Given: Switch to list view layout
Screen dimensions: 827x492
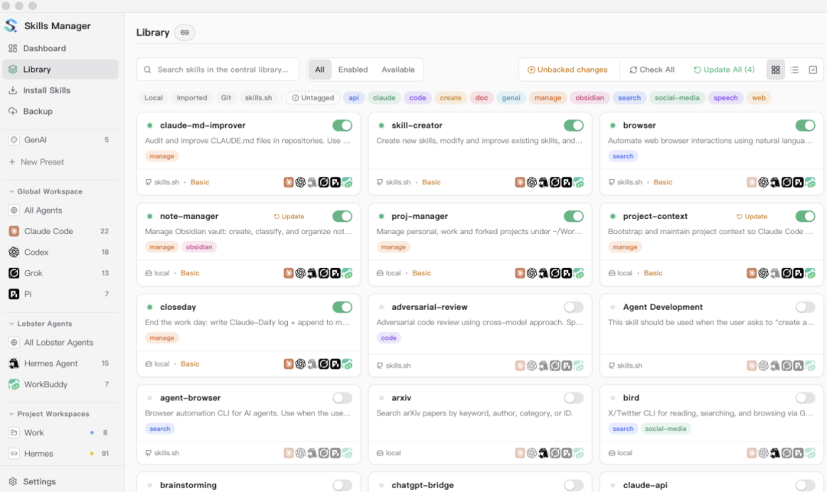Looking at the screenshot, I should (x=794, y=70).
